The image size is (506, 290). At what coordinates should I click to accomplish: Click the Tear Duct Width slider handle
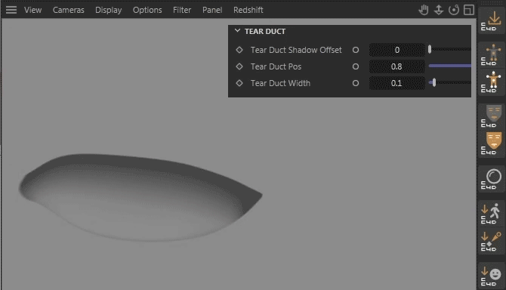(x=434, y=82)
